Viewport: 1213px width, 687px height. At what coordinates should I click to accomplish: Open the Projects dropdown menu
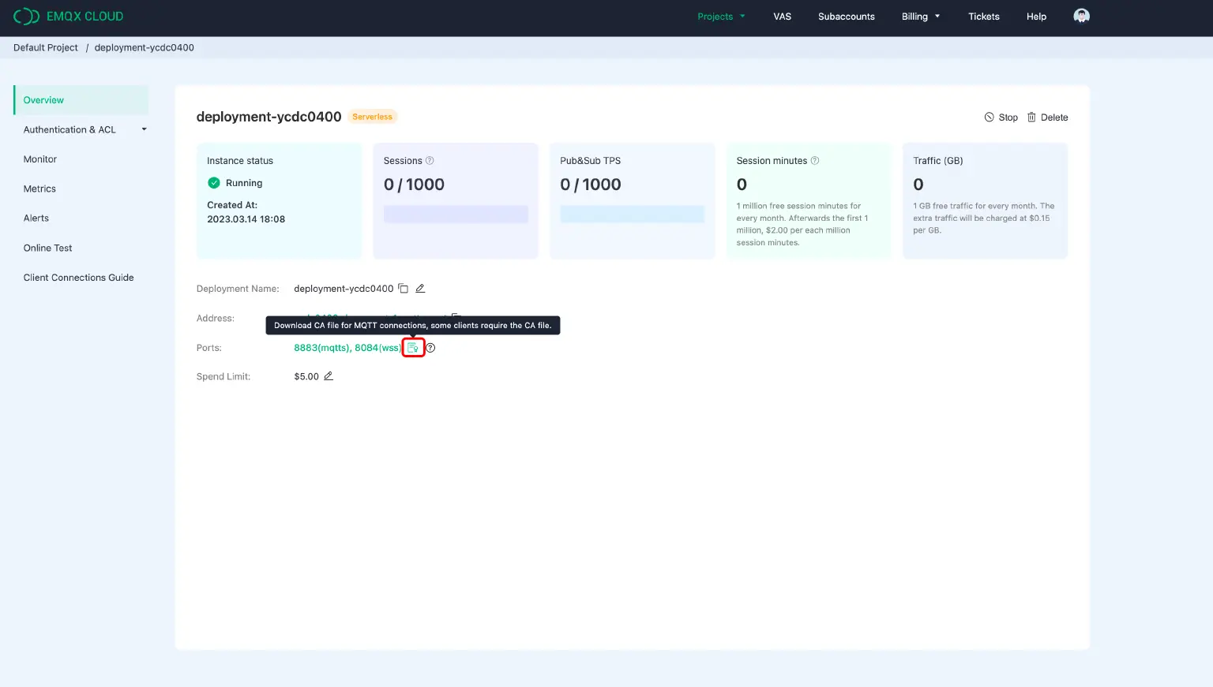[x=721, y=16]
